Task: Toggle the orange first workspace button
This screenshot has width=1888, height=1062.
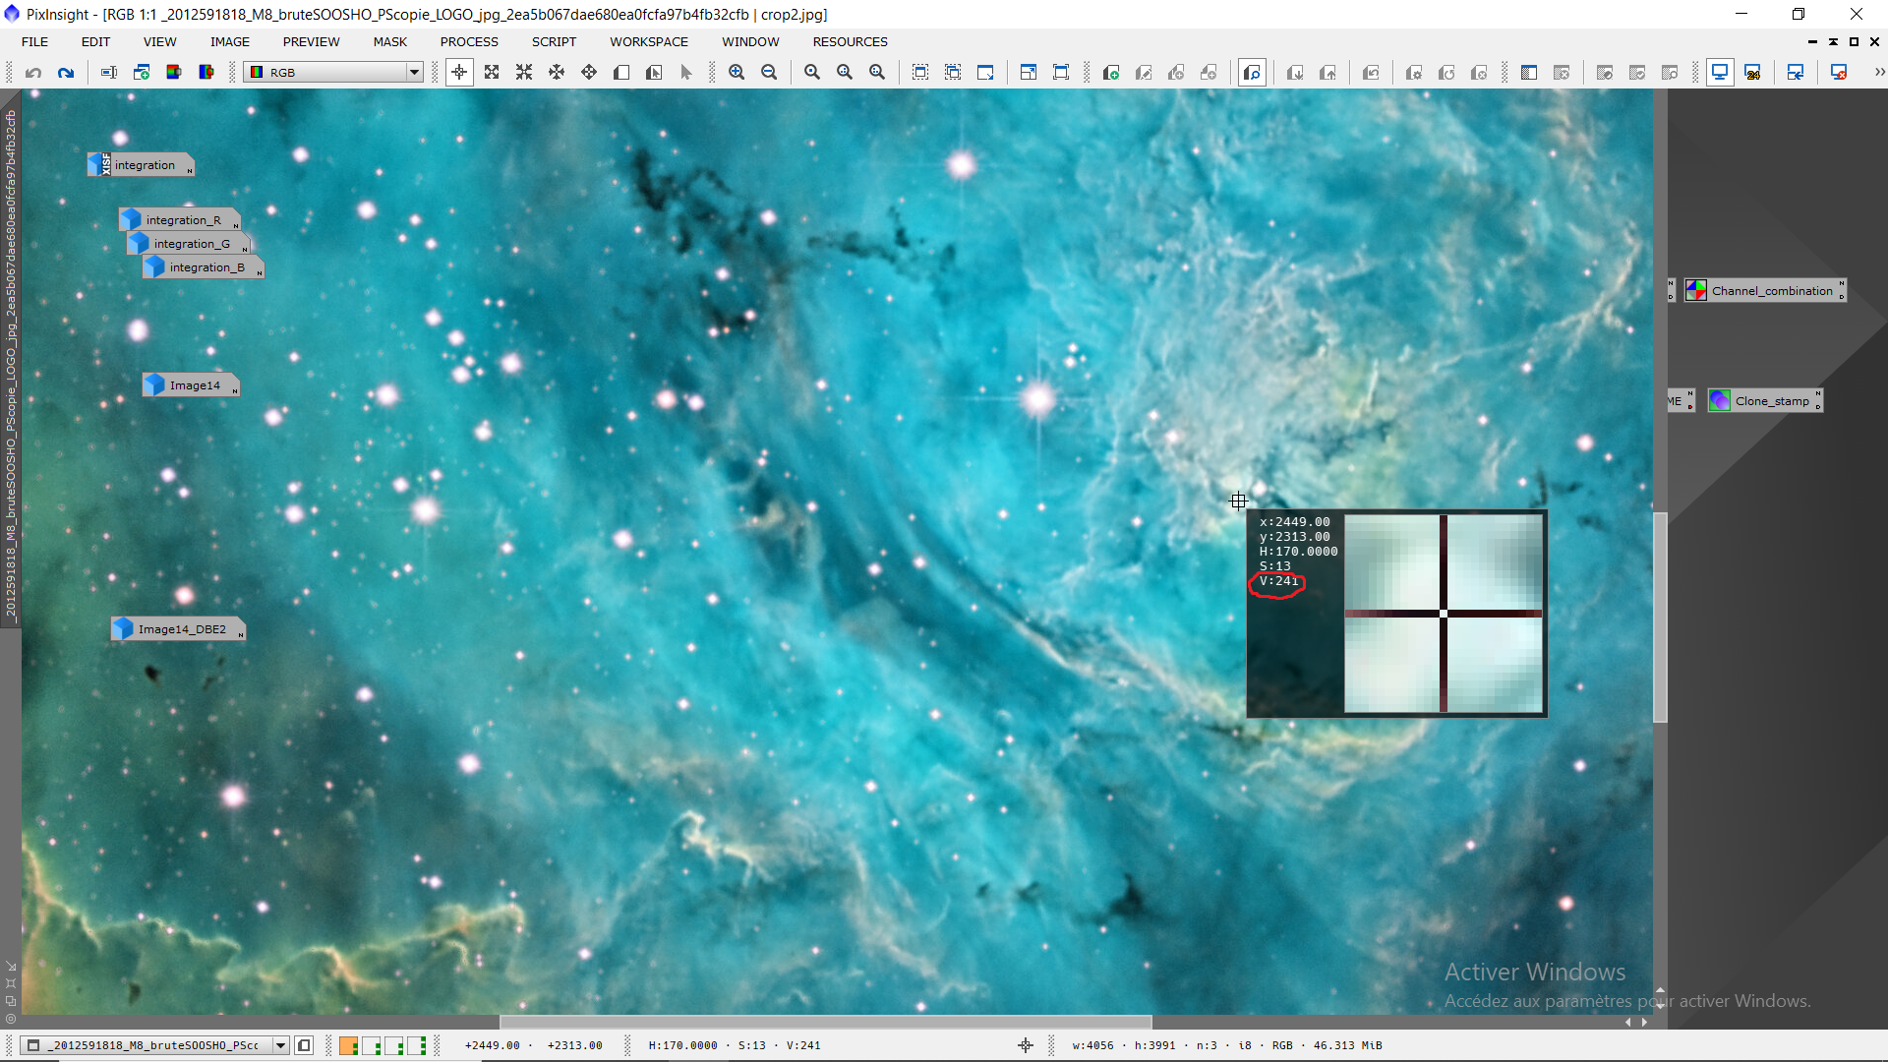Action: pyautogui.click(x=348, y=1045)
